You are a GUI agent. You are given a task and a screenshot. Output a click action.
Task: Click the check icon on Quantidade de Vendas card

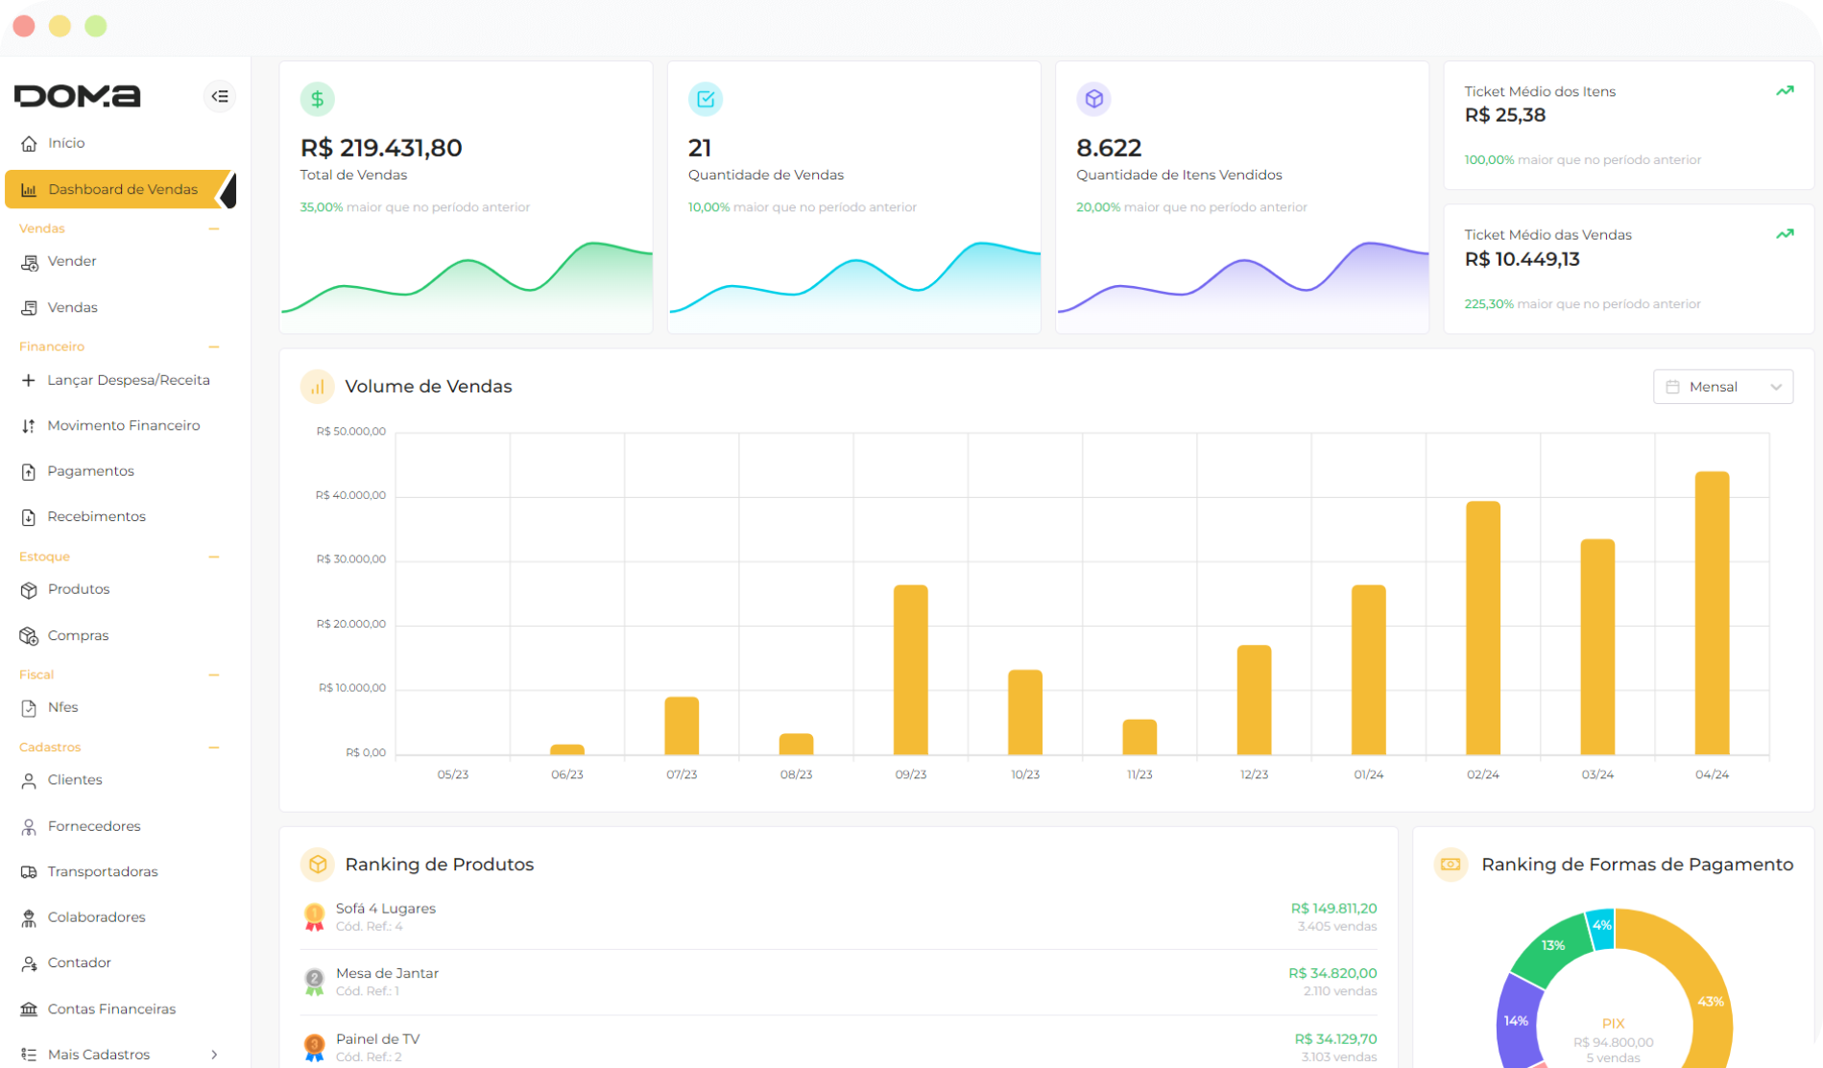[706, 99]
